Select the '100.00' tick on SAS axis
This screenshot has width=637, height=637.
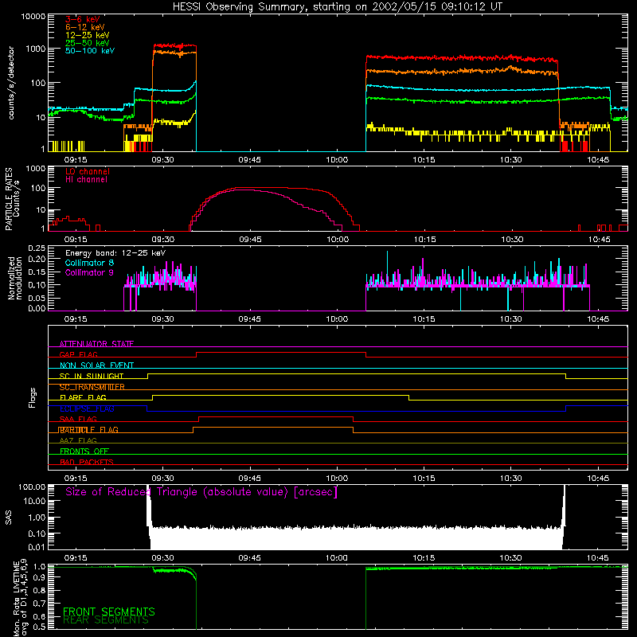coord(32,487)
